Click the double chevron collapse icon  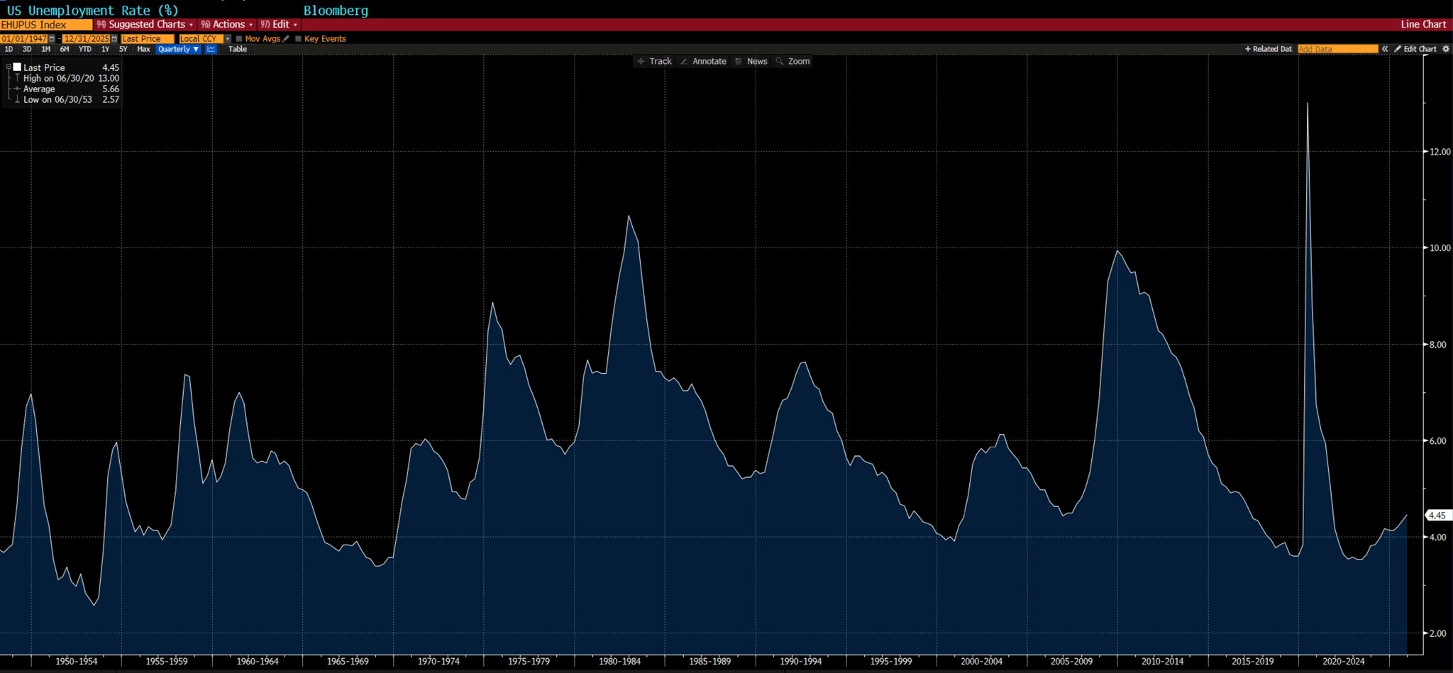pyautogui.click(x=1385, y=49)
